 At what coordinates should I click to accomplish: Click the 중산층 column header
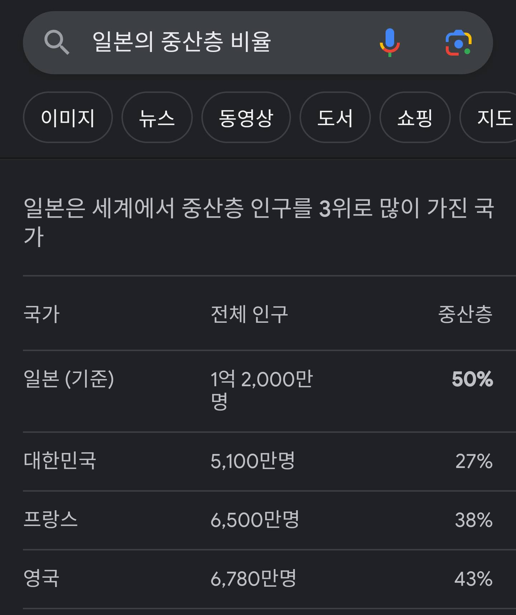click(x=465, y=314)
